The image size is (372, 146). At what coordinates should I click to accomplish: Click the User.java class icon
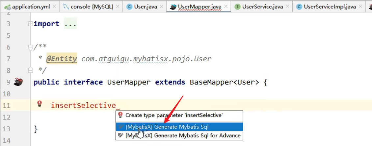[129, 7]
